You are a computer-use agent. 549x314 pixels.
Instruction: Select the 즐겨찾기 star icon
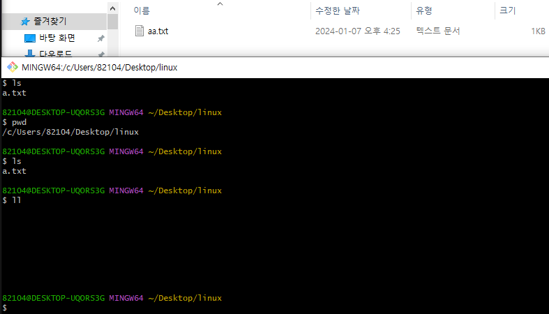tap(25, 22)
